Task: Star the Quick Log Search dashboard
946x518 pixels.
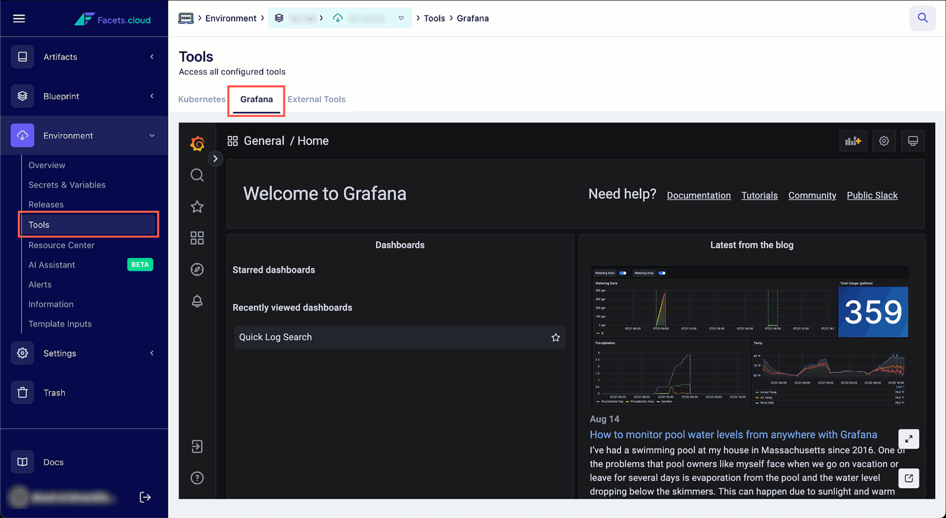Action: coord(555,337)
